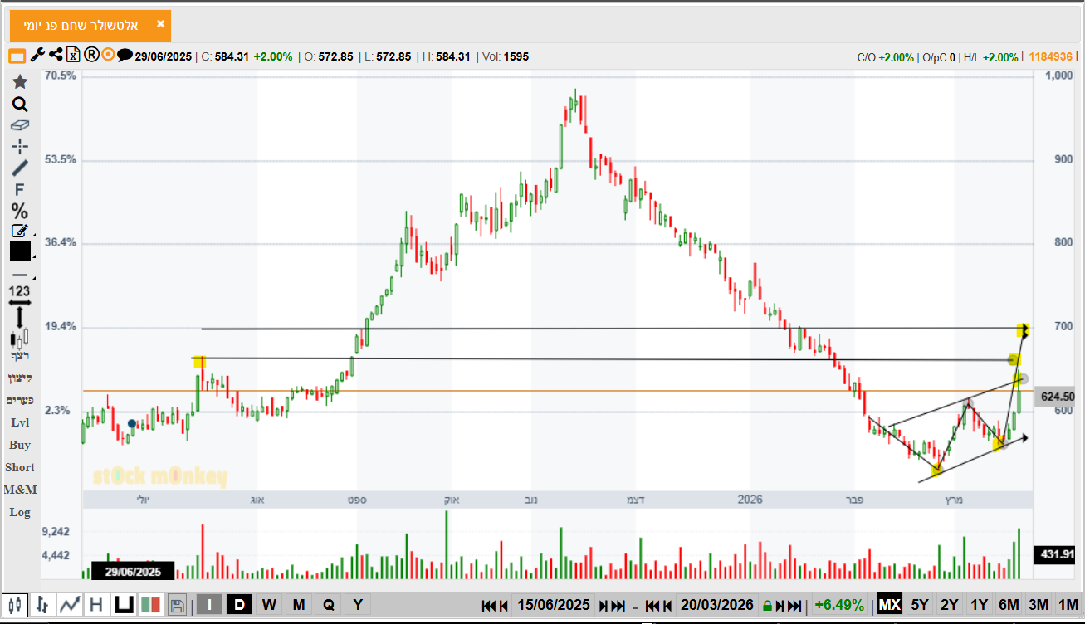This screenshot has width=1085, height=624.
Task: Open the edit note pencil tool
Action: coord(20,231)
